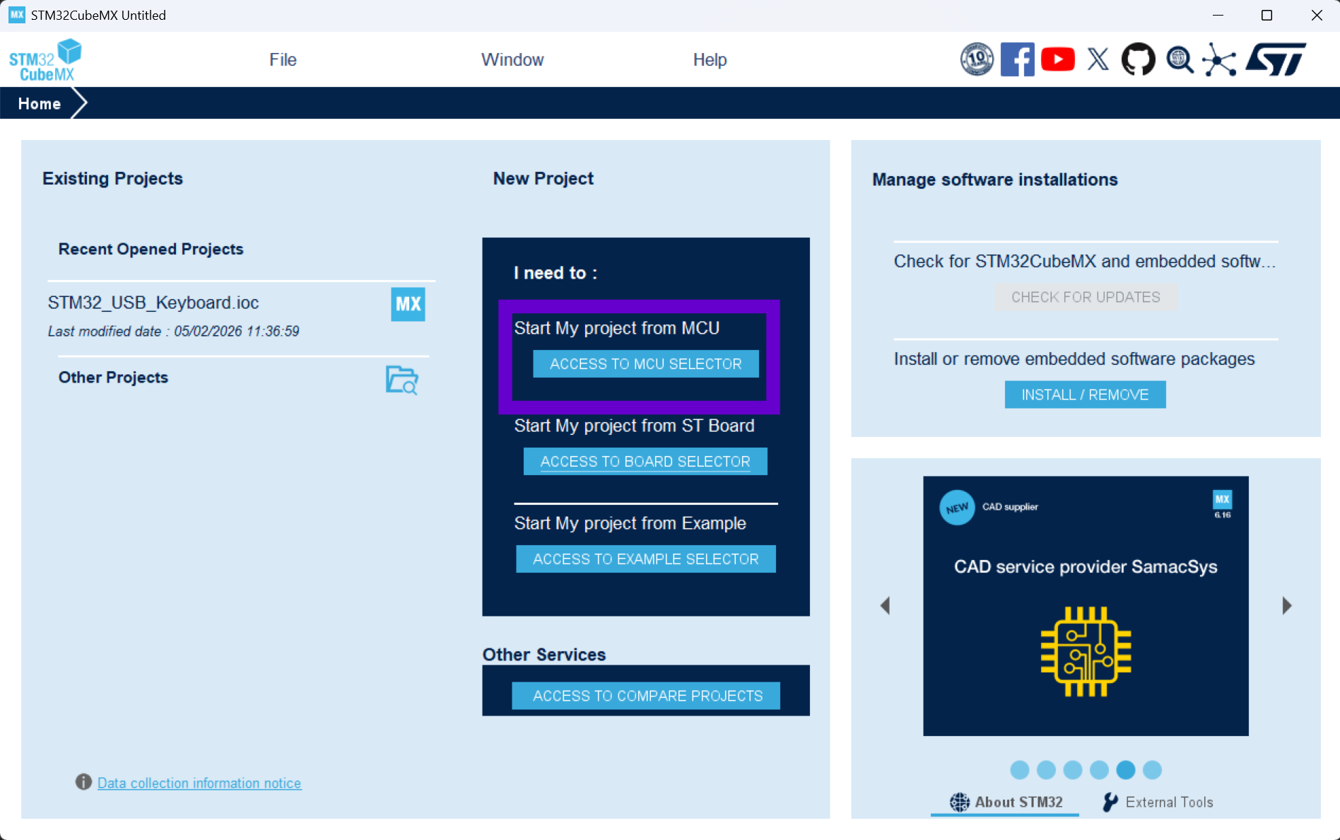
Task: Select the sixth carousel dot
Action: point(1152,769)
